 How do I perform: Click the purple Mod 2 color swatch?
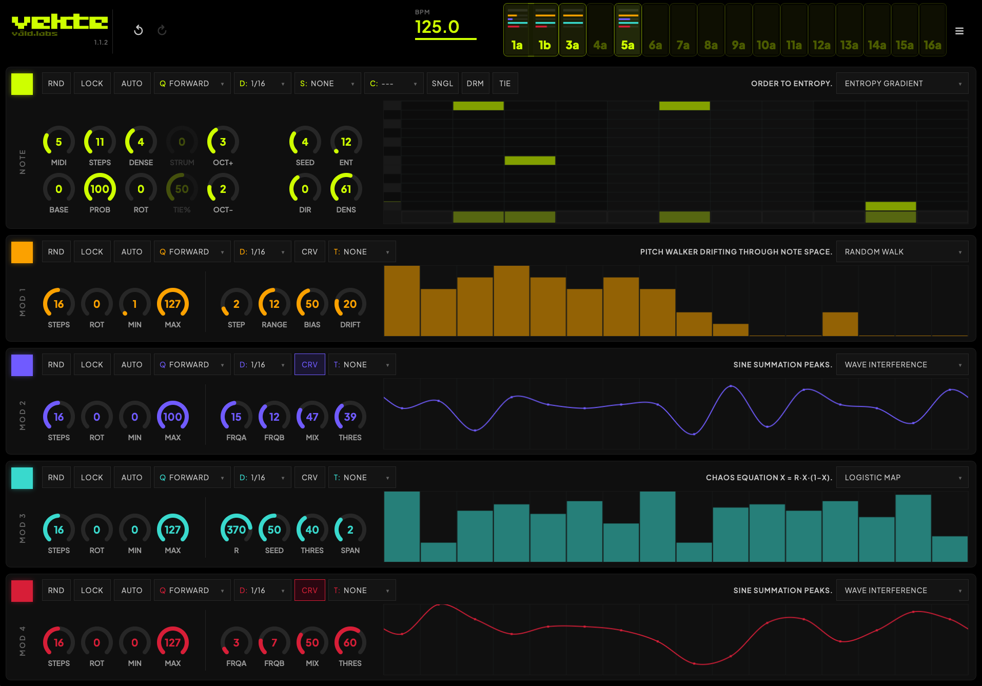pos(22,365)
